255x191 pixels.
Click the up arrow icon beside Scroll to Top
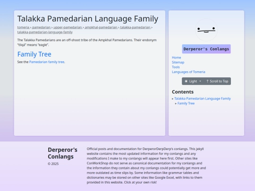207,81
